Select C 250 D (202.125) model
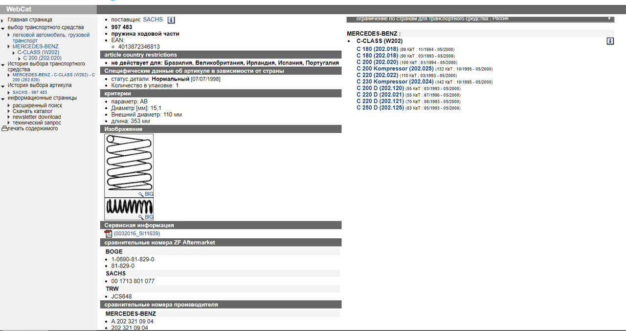Viewport: 626px width, 331px height. click(x=380, y=107)
